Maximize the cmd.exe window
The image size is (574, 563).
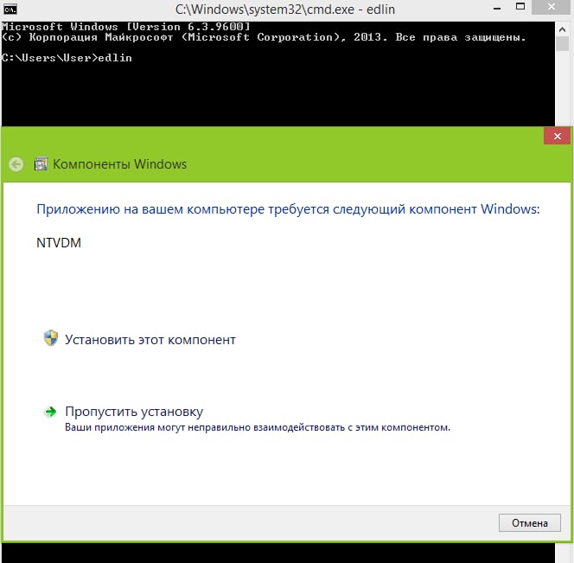tap(520, 7)
